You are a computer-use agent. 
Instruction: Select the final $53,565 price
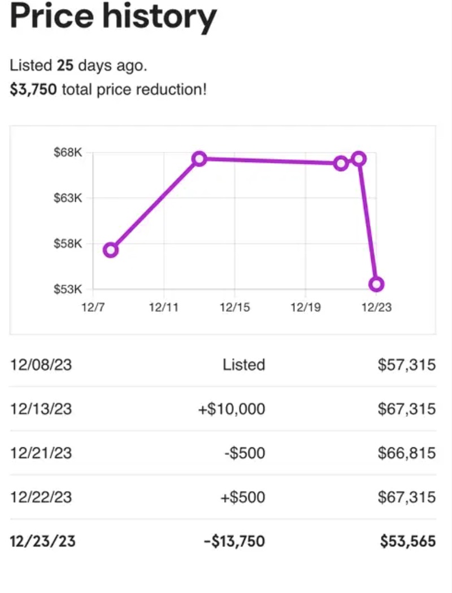click(408, 541)
